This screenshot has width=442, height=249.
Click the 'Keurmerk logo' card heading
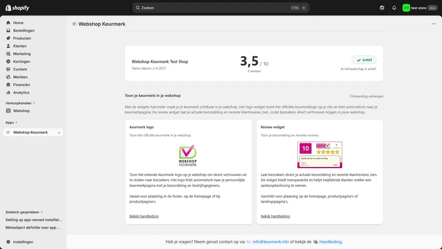point(141,127)
